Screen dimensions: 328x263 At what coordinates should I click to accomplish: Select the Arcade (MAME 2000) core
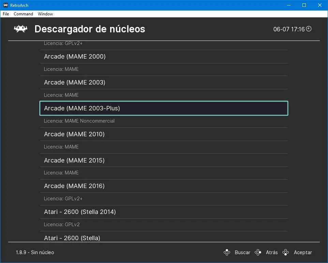click(x=164, y=57)
